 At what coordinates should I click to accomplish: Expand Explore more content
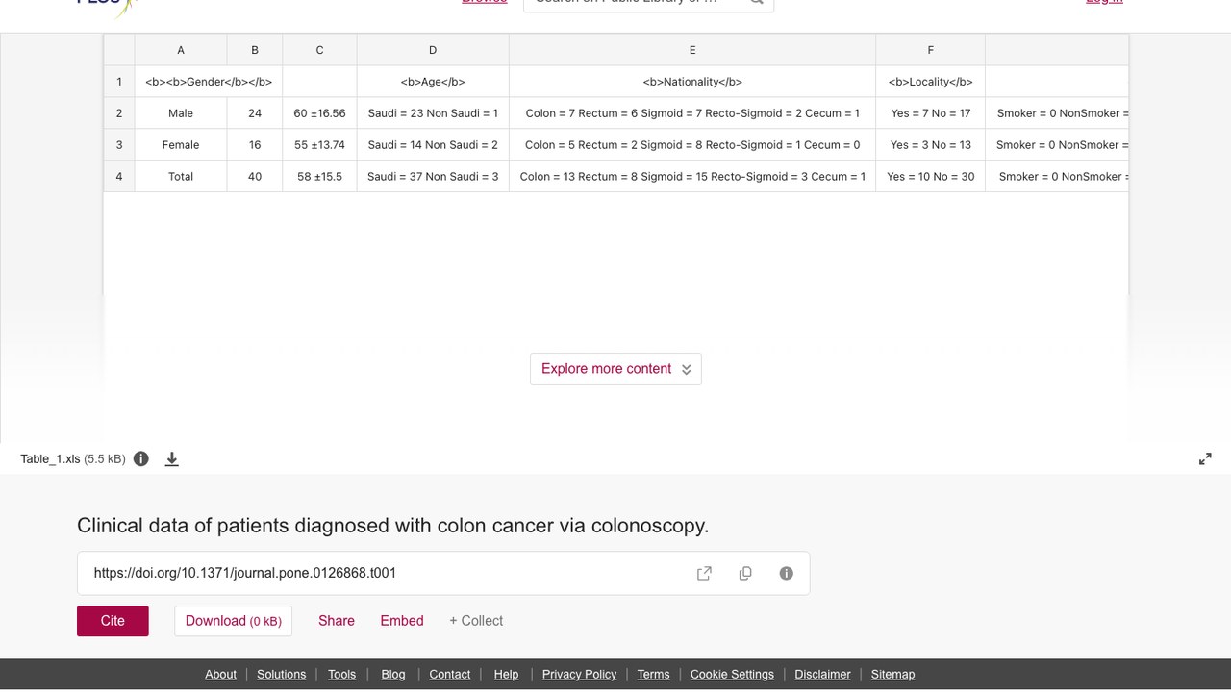click(x=615, y=369)
